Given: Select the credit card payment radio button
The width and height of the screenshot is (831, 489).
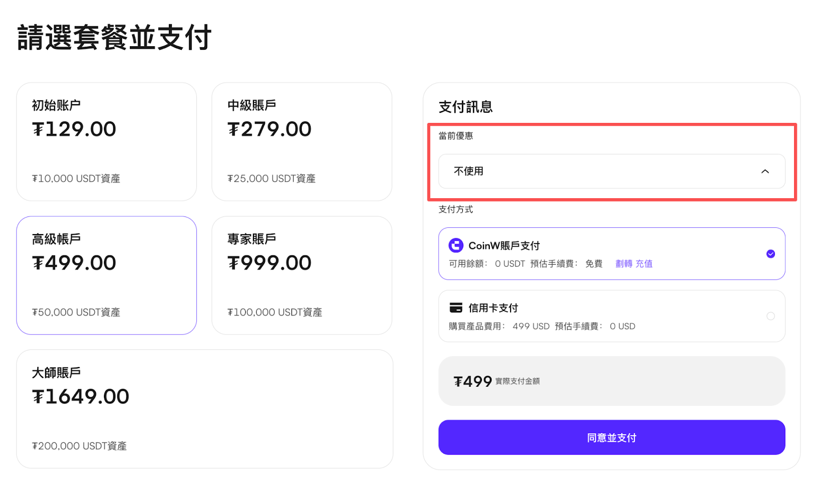Looking at the screenshot, I should pyautogui.click(x=770, y=316).
